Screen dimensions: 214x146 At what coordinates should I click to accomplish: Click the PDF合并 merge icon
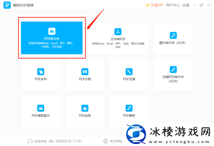[41, 72]
